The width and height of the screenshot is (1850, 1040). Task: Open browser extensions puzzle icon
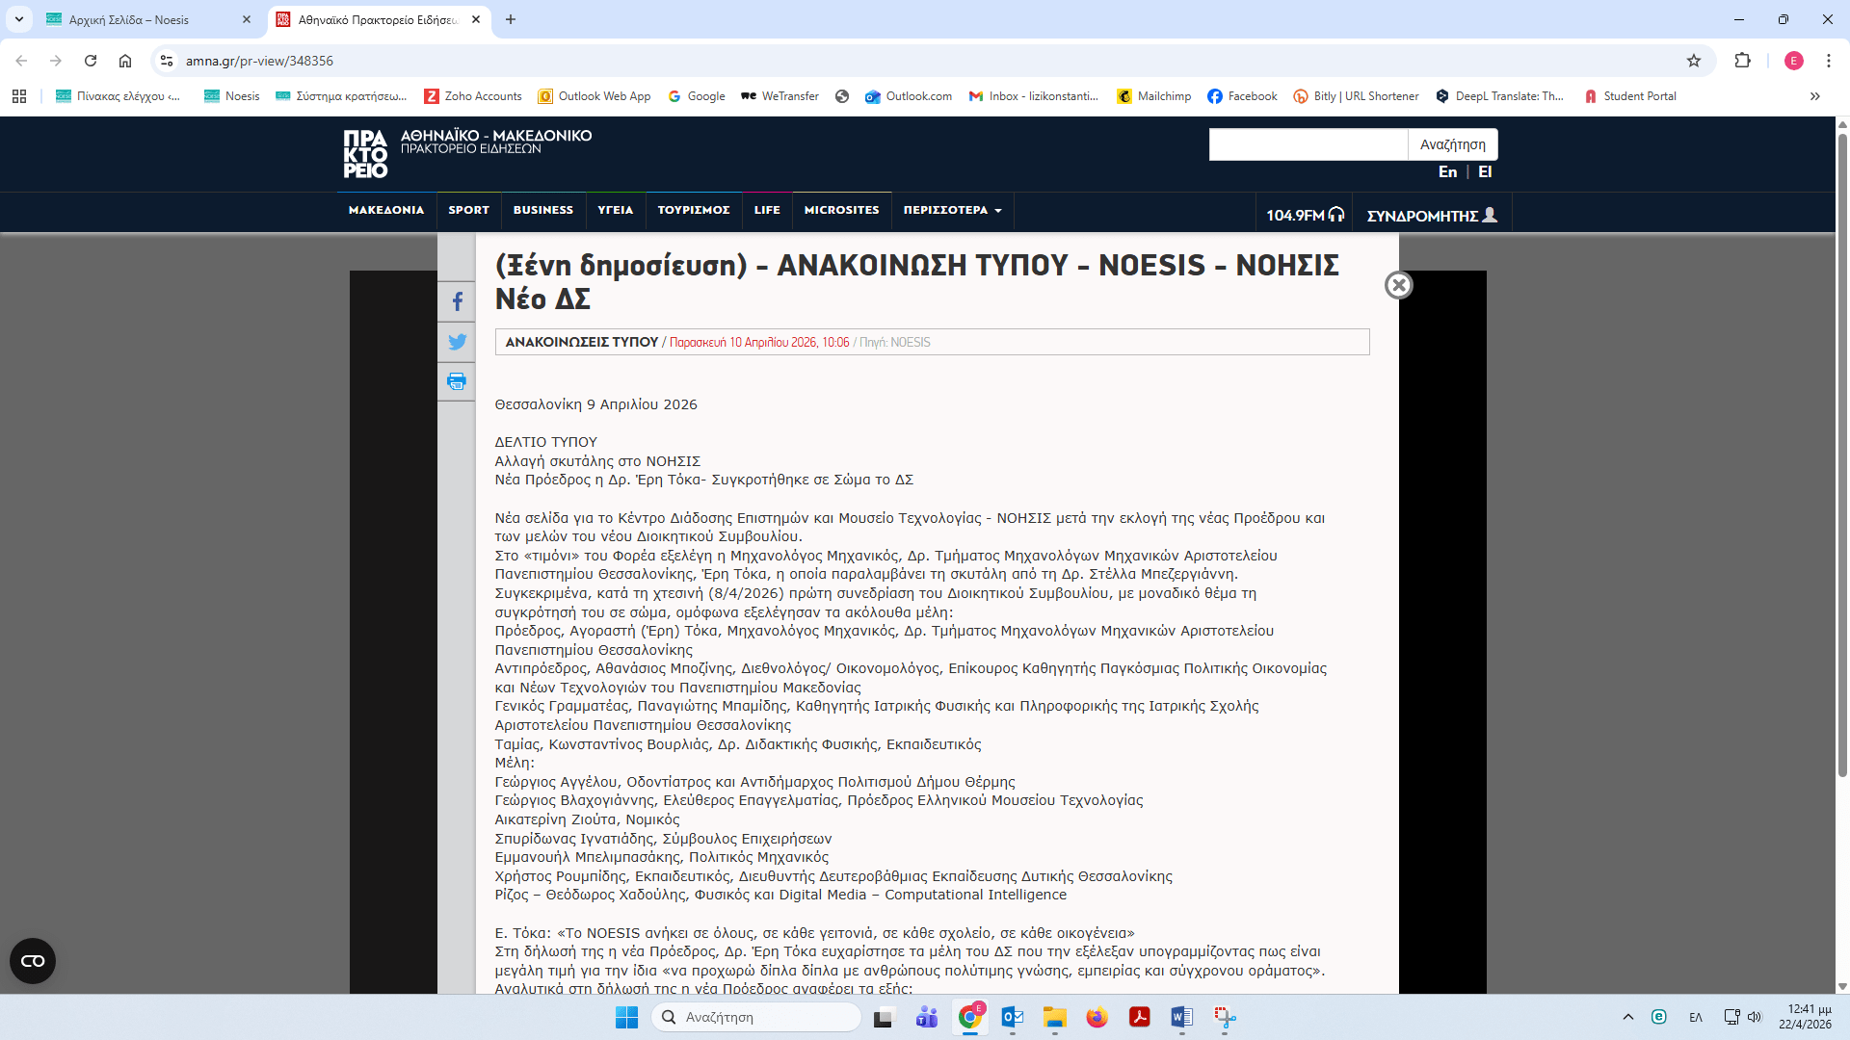pos(1742,61)
